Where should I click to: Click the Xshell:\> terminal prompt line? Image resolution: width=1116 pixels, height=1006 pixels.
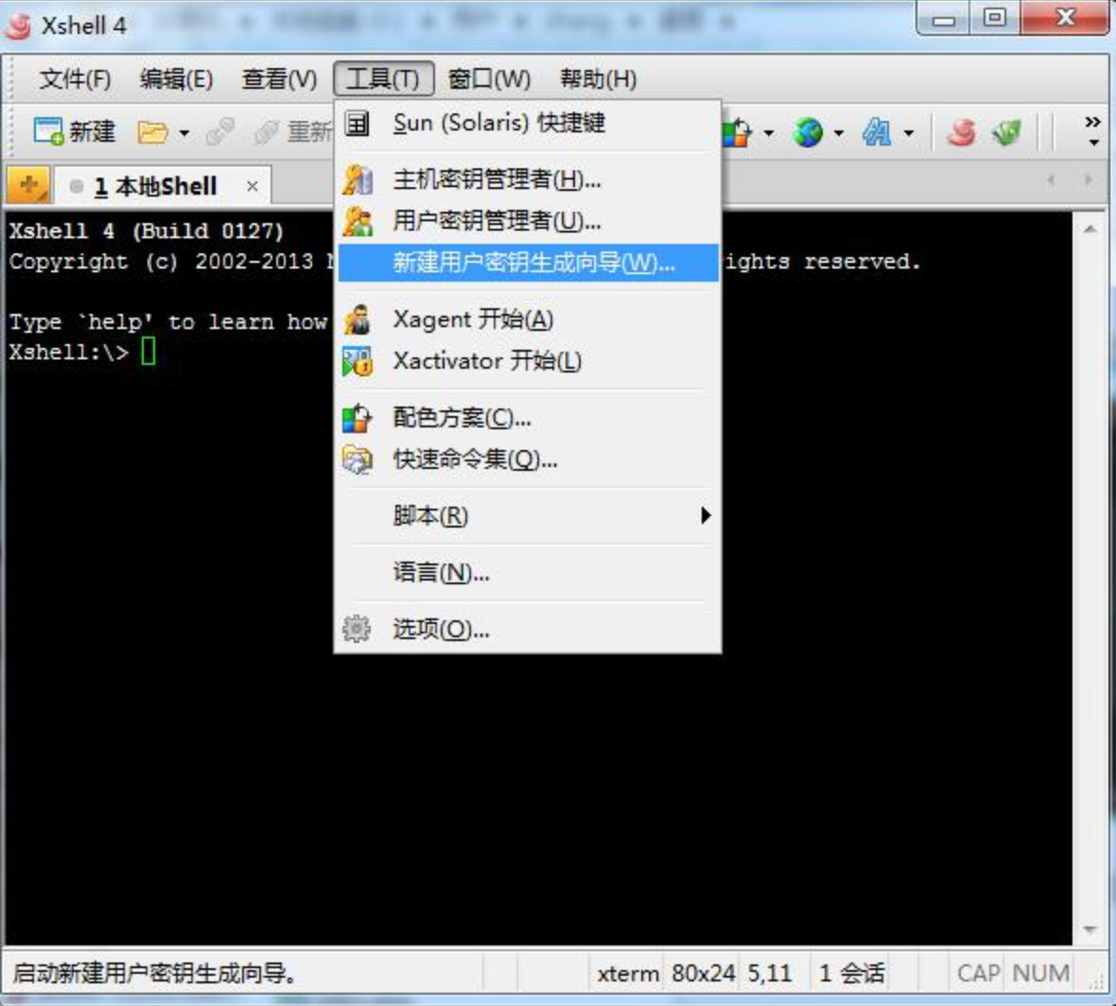tap(82, 352)
